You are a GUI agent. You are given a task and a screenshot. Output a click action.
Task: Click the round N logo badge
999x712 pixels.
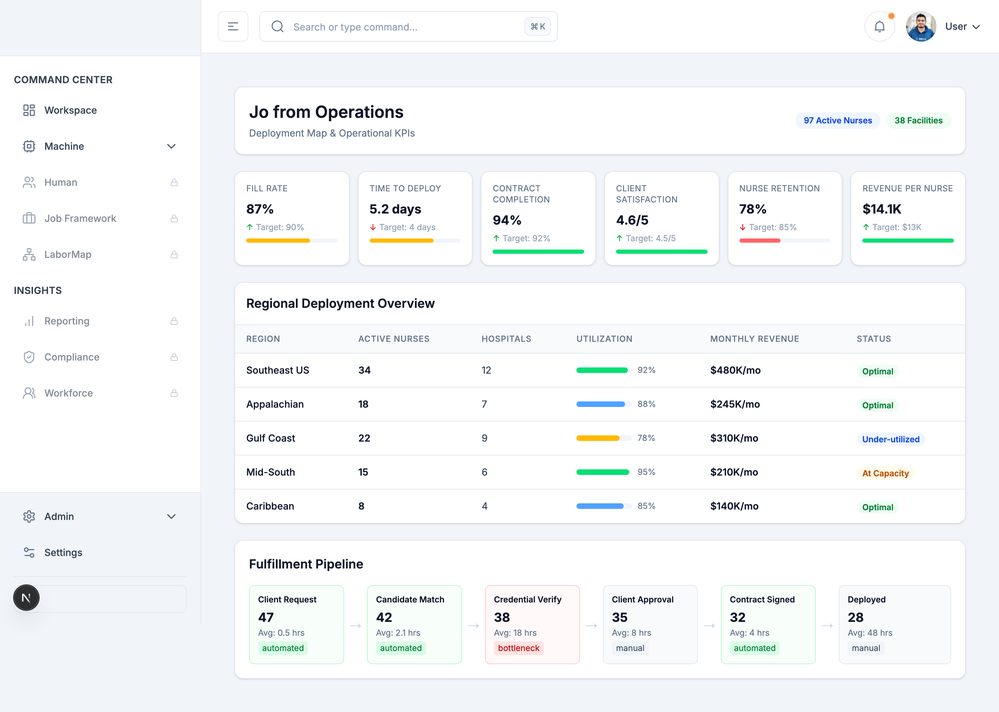coord(26,598)
